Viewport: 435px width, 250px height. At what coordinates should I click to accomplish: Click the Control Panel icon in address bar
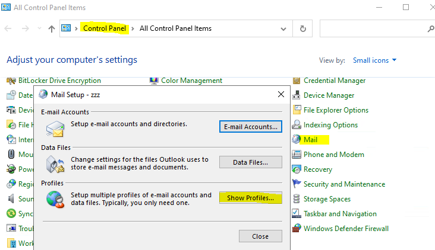pyautogui.click(x=66, y=28)
